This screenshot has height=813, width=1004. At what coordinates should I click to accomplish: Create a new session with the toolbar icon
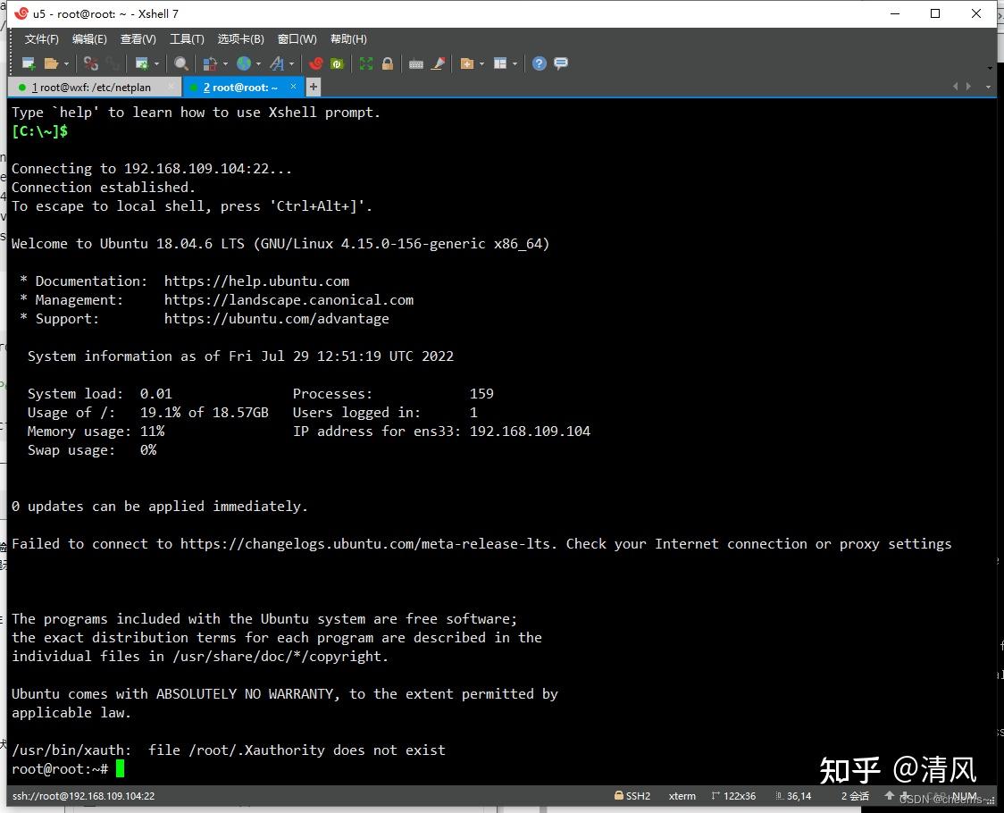29,63
